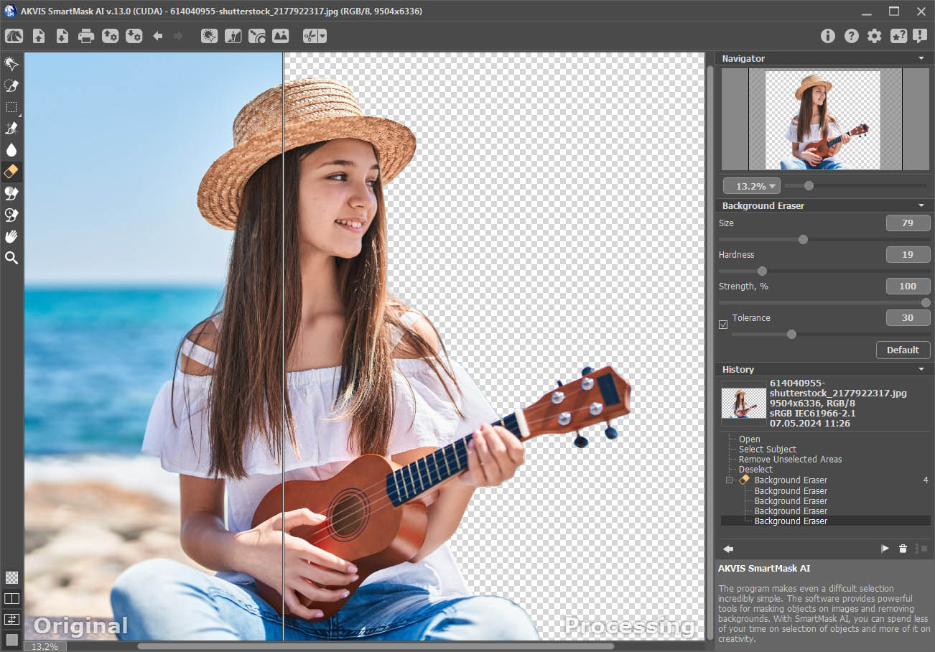
Task: Open the program Preferences gear icon
Action: pyautogui.click(x=874, y=36)
